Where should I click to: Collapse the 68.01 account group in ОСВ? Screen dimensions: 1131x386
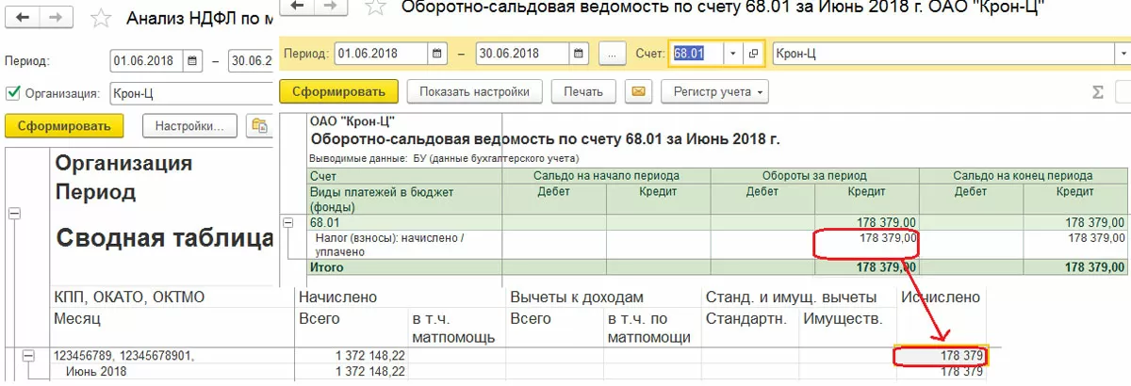tap(287, 221)
